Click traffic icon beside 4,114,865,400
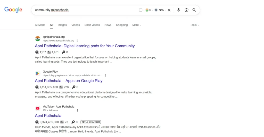 coord(37,87)
